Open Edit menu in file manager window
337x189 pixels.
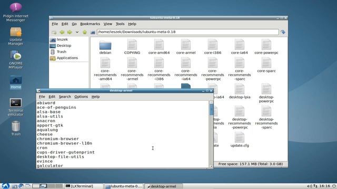point(65,24)
